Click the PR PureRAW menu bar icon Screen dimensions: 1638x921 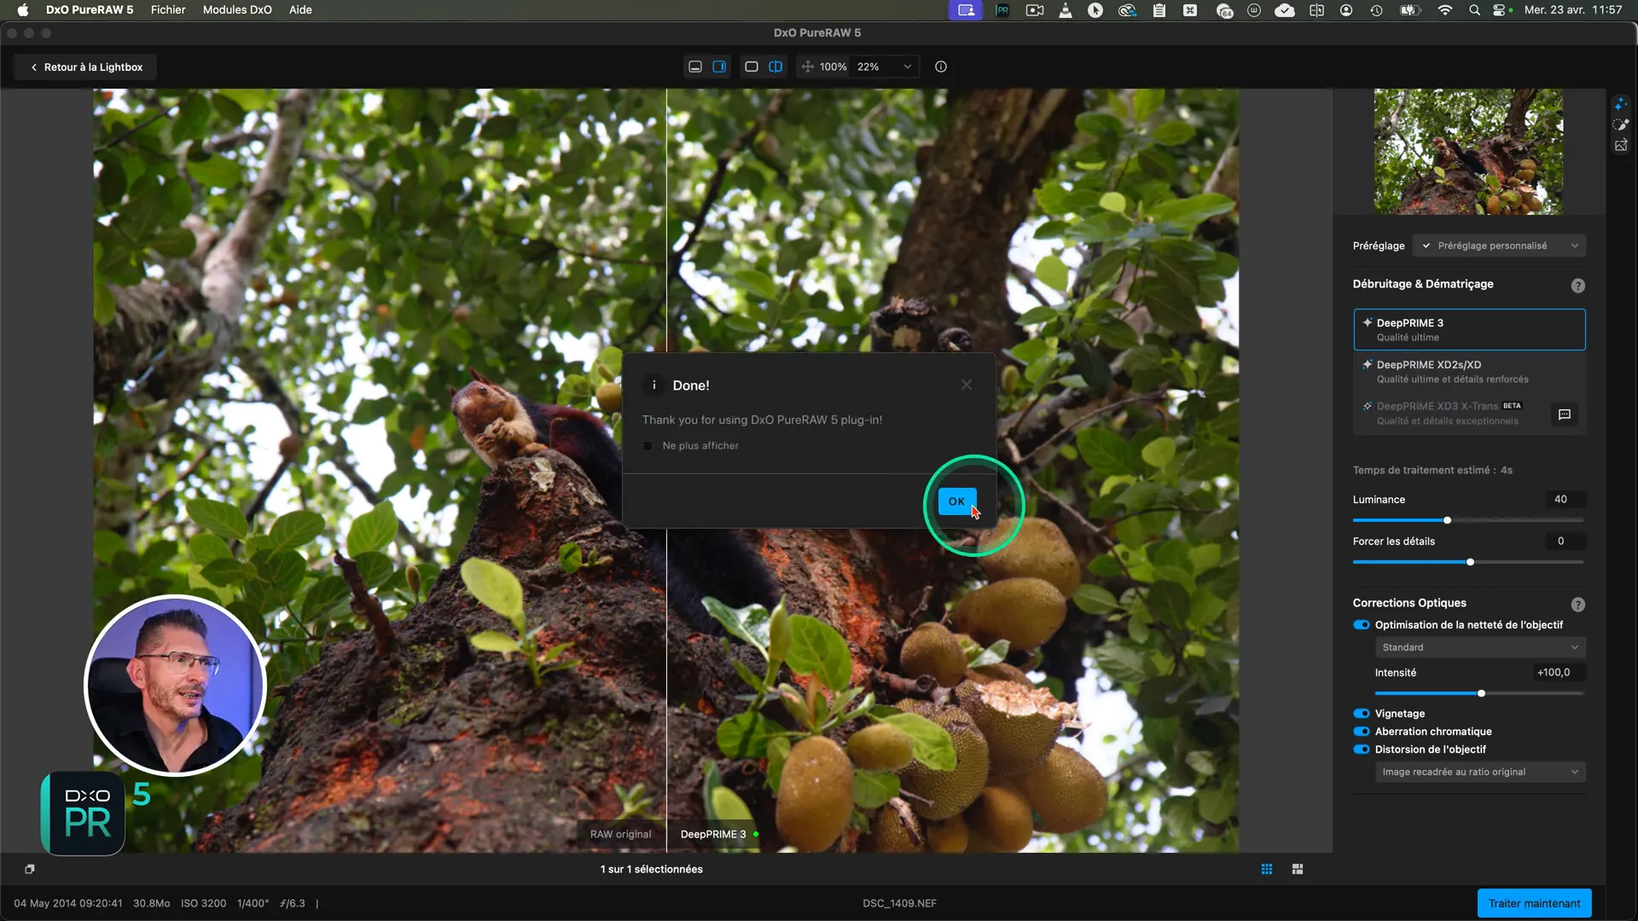(x=1002, y=10)
